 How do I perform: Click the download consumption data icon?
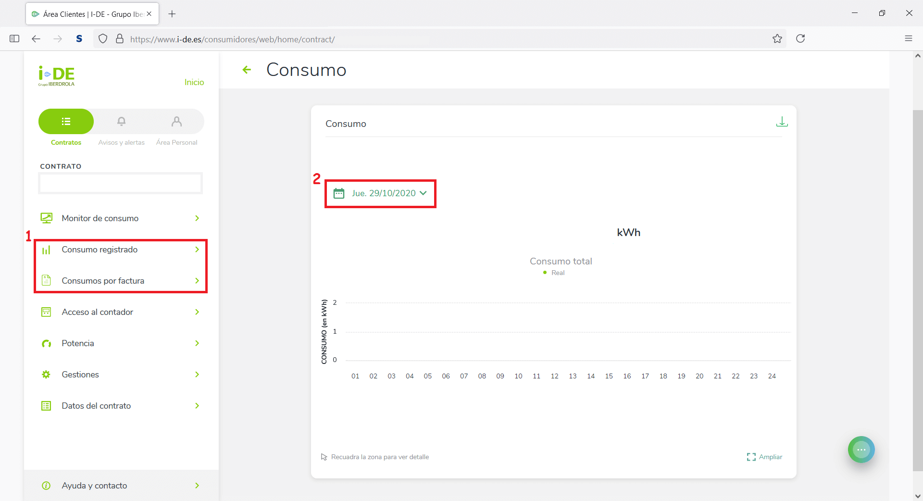(x=782, y=122)
